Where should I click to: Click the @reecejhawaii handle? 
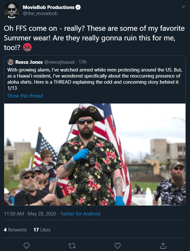59,62
